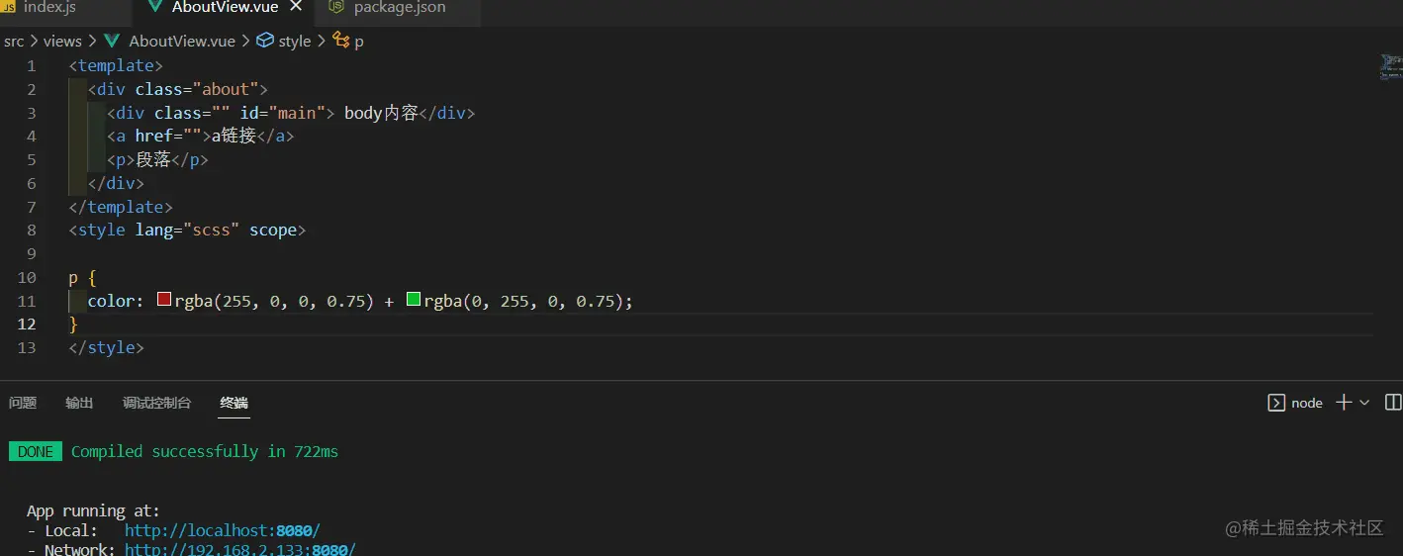Click the package.json tab file icon

(336, 7)
